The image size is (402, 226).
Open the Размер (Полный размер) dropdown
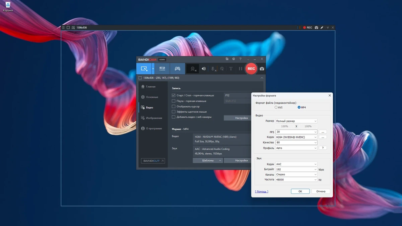coord(296,121)
